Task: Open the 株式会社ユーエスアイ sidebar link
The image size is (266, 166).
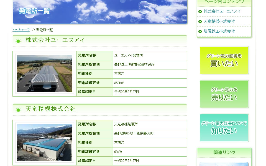Action: click(222, 11)
